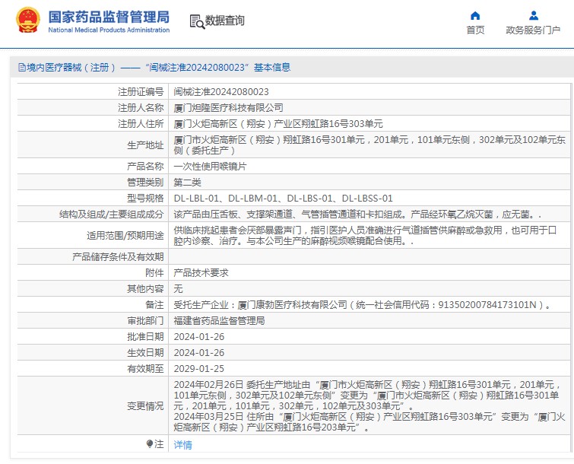Click the 政务服务门户 person icon

pos(533,15)
